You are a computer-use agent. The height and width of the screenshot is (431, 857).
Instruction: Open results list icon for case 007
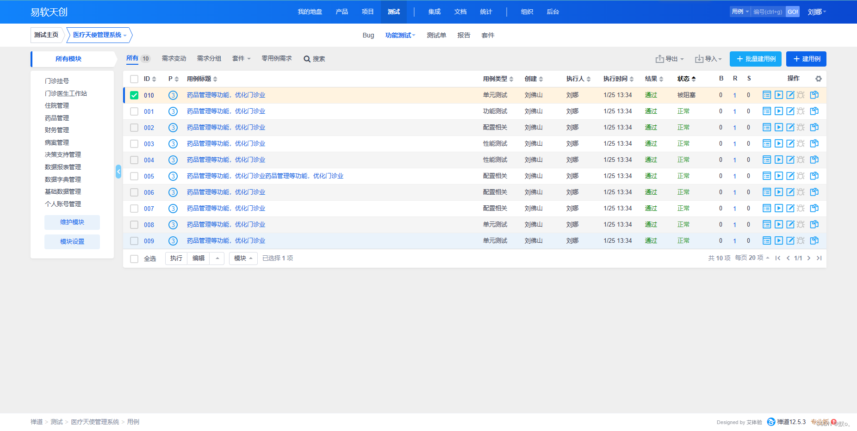point(767,208)
